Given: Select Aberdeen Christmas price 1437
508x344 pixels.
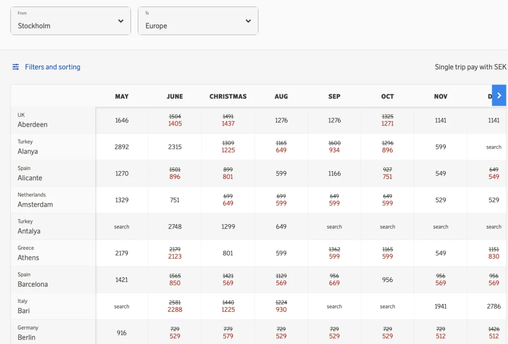Looking at the screenshot, I should [x=228, y=123].
